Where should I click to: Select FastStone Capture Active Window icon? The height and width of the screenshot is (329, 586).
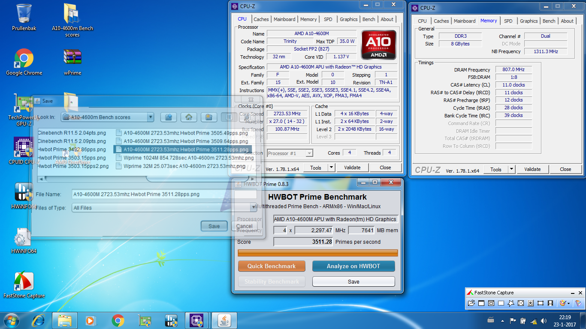(x=481, y=303)
